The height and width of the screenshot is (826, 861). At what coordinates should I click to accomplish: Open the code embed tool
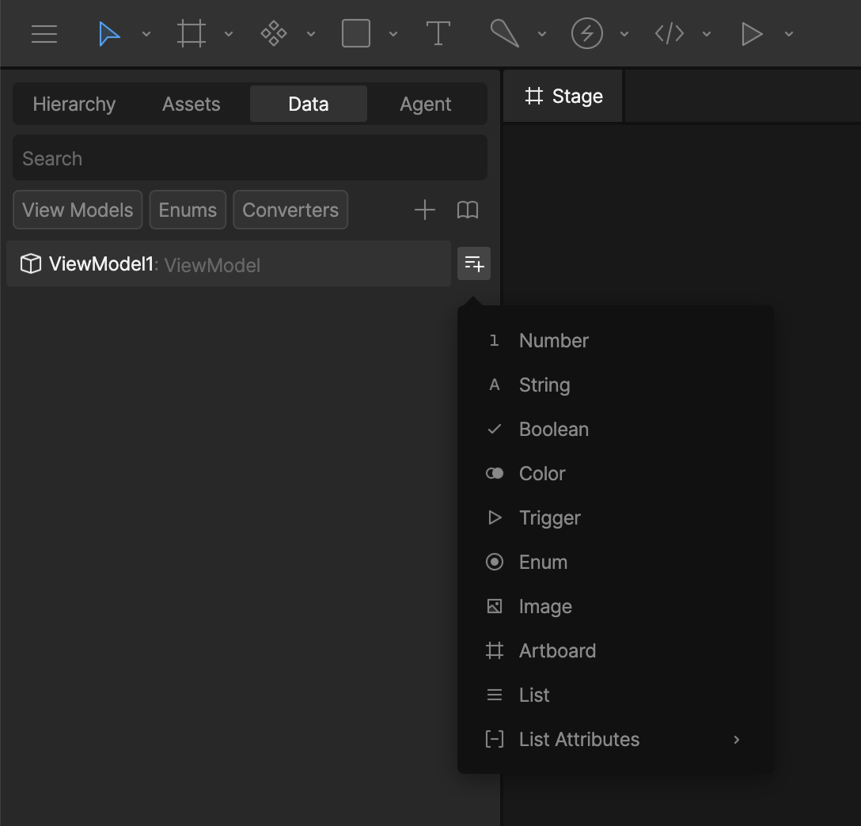[x=670, y=33]
